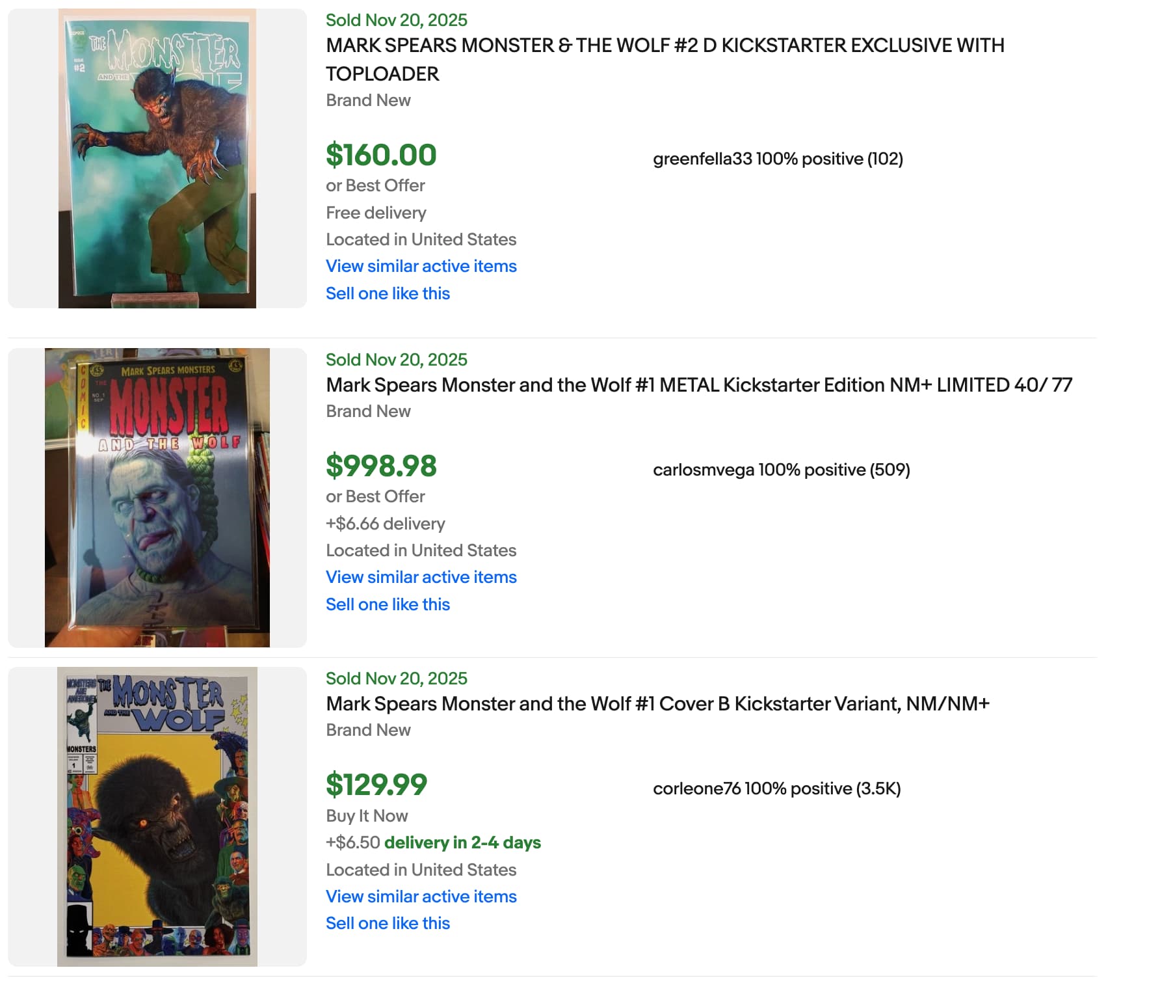Click the METAL Kickstarter Edition cover image
This screenshot has height=985, width=1173.
157,498
